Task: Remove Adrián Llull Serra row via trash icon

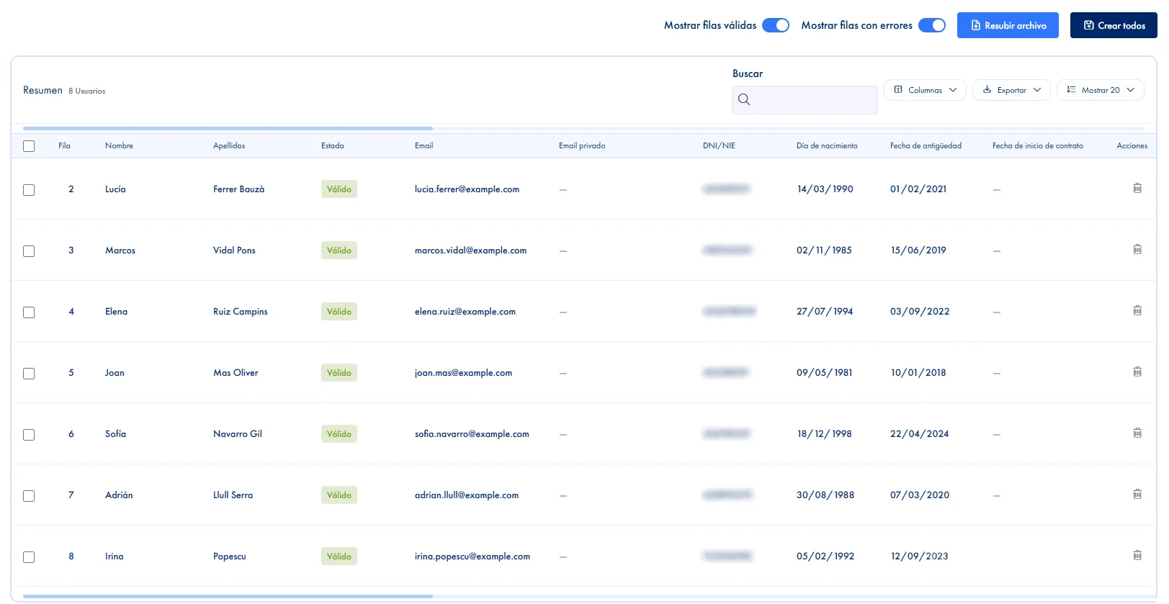Action: pos(1137,494)
